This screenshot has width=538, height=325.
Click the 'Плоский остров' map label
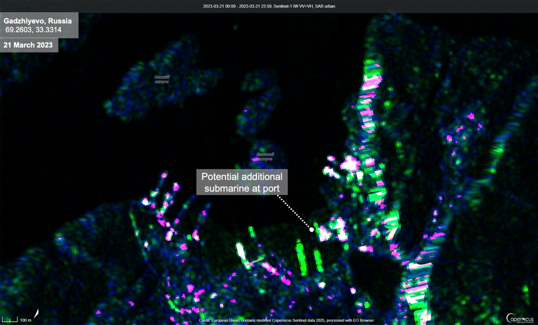(x=162, y=79)
